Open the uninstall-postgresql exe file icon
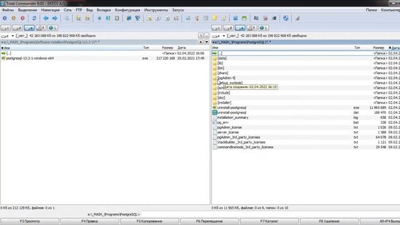Image resolution: width=400 pixels, height=225 pixels. click(x=214, y=107)
